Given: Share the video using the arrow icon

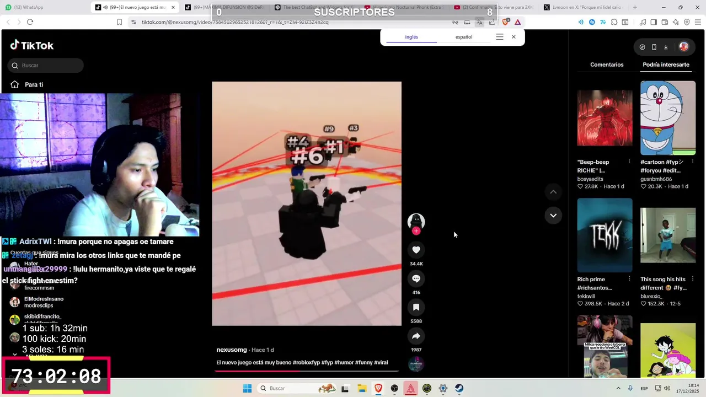Looking at the screenshot, I should pos(416,336).
